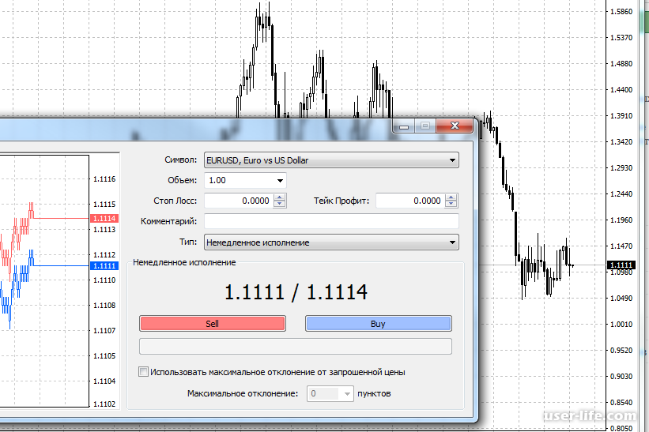649x432 pixels.
Task: Click the 1.1107 level on tick chart scale
Action: tap(104, 330)
